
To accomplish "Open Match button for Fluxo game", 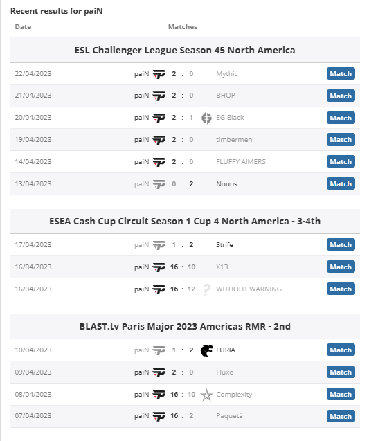I will [341, 372].
